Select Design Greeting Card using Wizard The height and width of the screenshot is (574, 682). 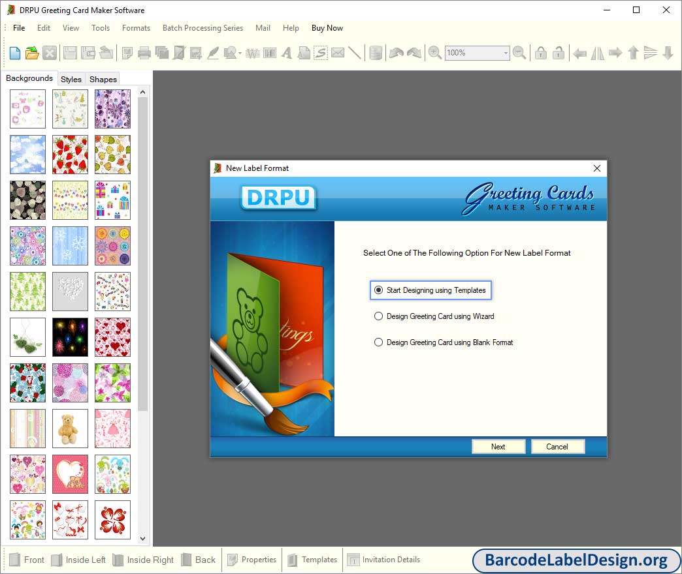[434, 316]
